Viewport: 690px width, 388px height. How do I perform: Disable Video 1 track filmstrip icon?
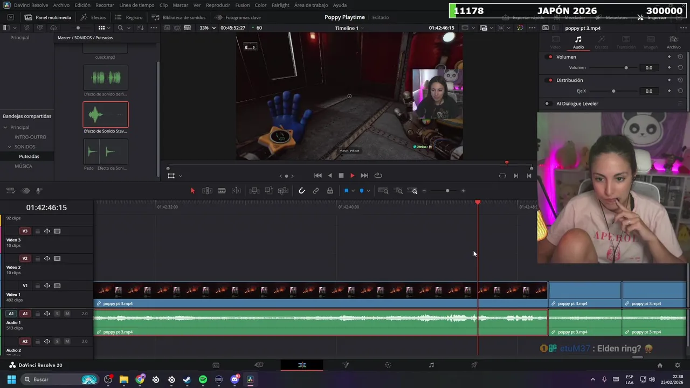(x=57, y=286)
